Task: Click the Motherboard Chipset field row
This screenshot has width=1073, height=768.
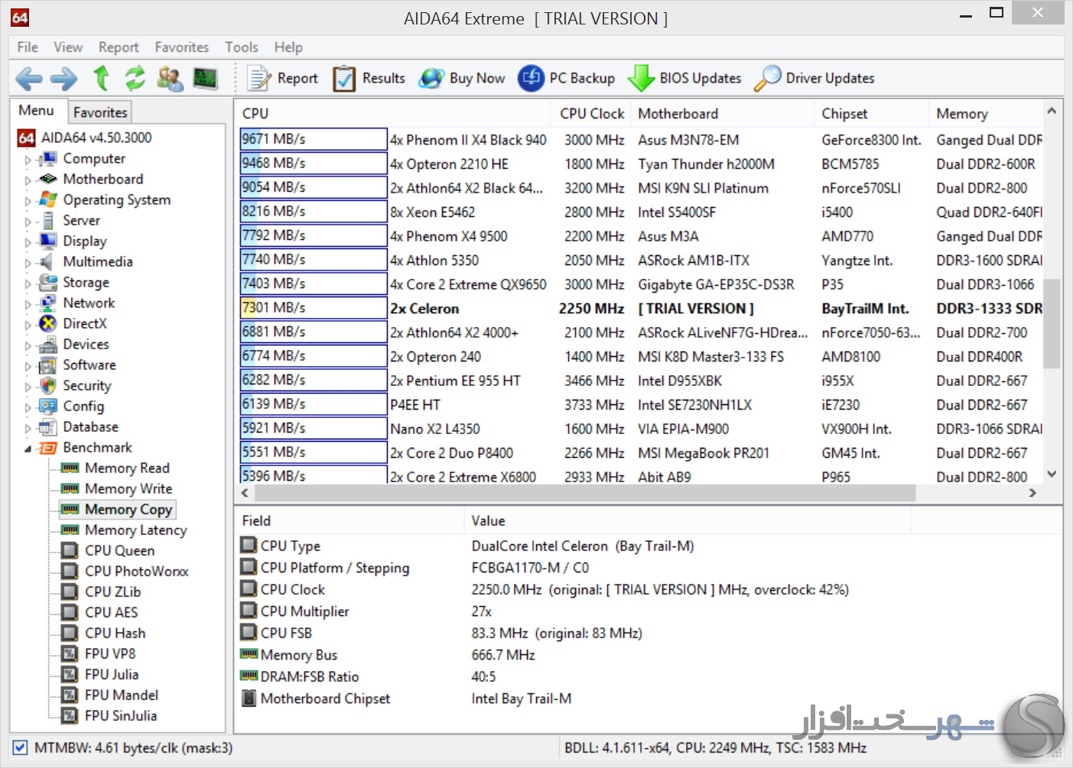Action: tap(648, 698)
